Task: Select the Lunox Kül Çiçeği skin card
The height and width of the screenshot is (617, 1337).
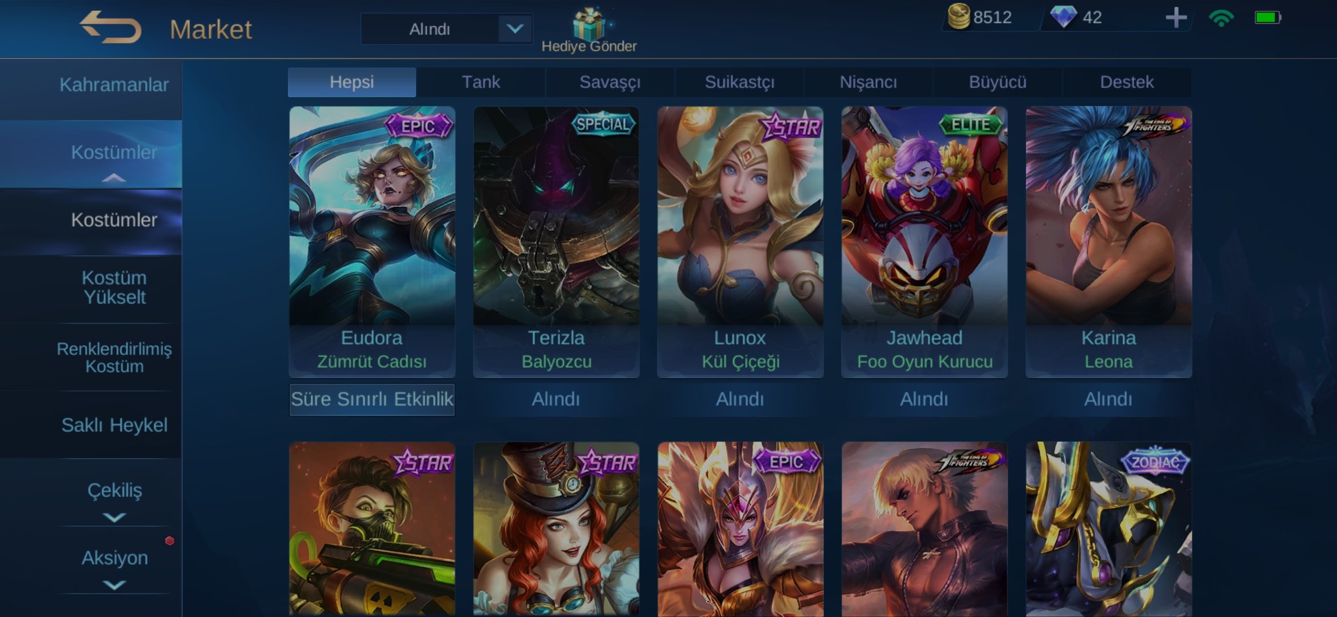Action: [740, 242]
